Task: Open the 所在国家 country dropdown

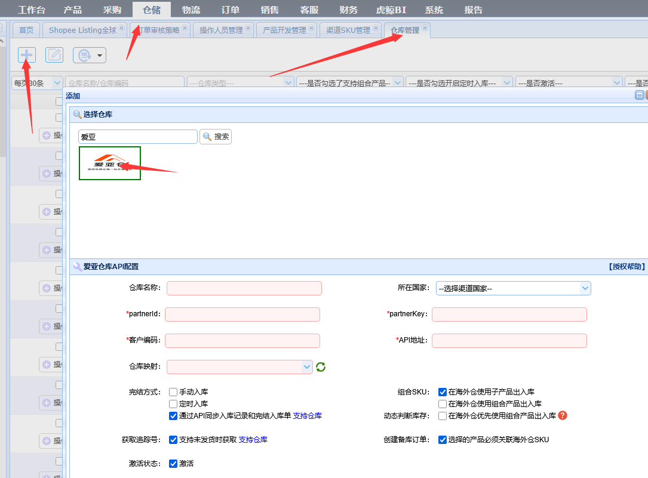Action: tap(513, 288)
